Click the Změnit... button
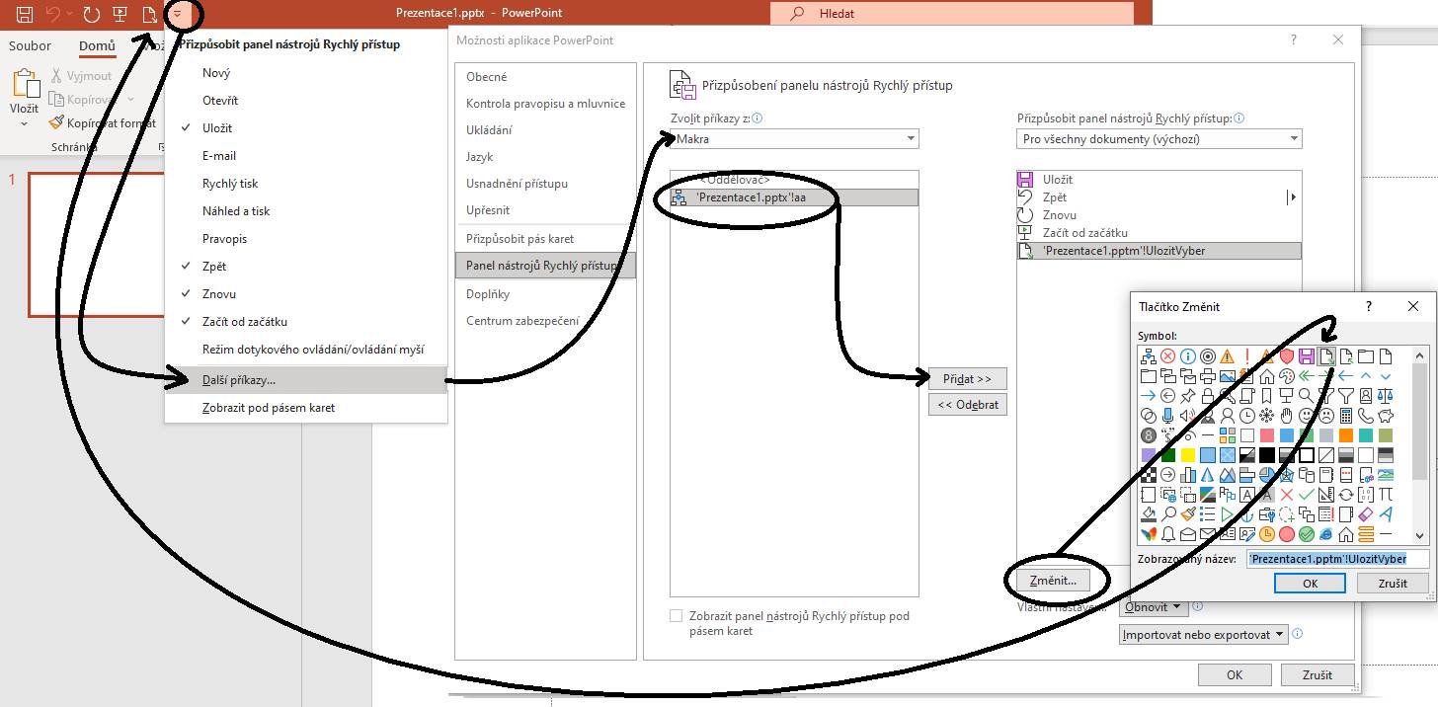The height and width of the screenshot is (707, 1438). pyautogui.click(x=1056, y=580)
